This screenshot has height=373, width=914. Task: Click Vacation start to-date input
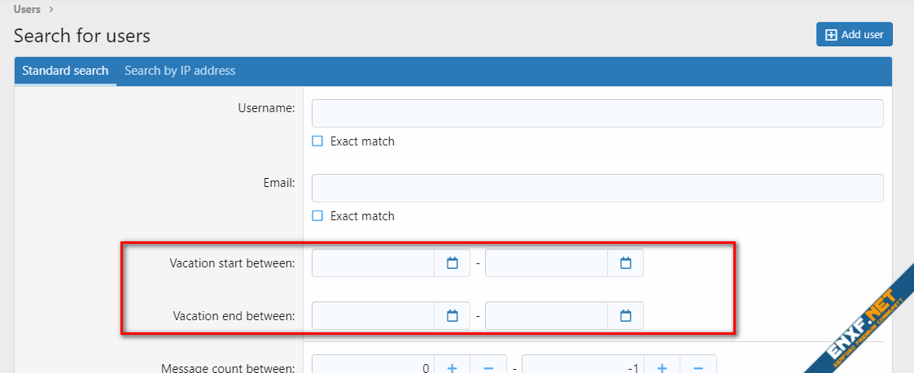[x=546, y=263]
